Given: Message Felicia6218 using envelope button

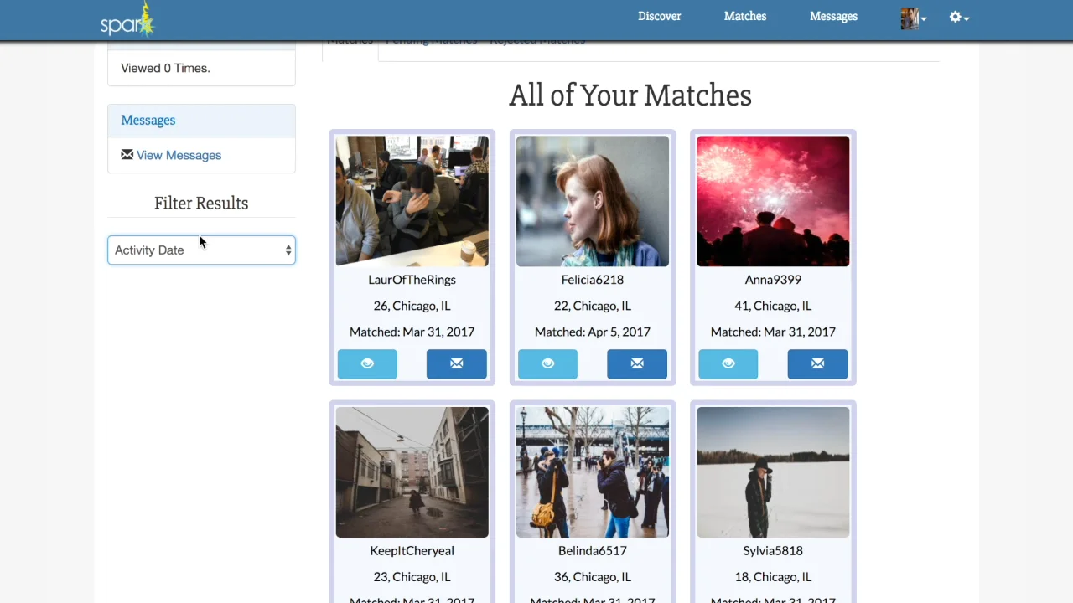Looking at the screenshot, I should click(x=637, y=363).
